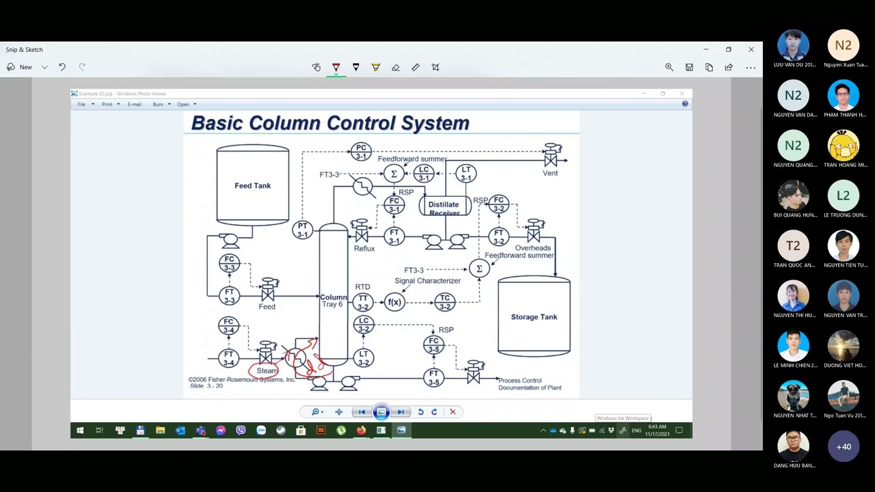The height and width of the screenshot is (492, 875).
Task: Open the Action Center notification icon
Action: point(679,430)
